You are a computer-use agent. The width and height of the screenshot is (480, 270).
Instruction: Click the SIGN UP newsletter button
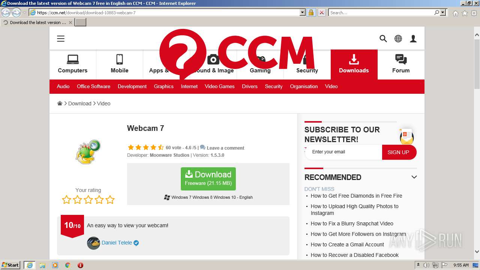(x=399, y=152)
